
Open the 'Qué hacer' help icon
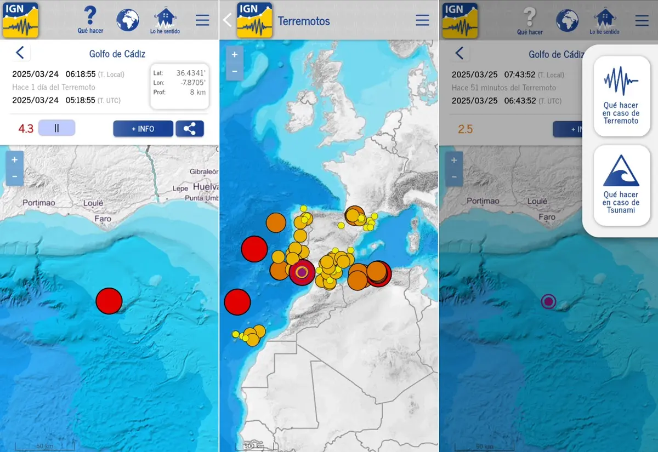(x=90, y=20)
